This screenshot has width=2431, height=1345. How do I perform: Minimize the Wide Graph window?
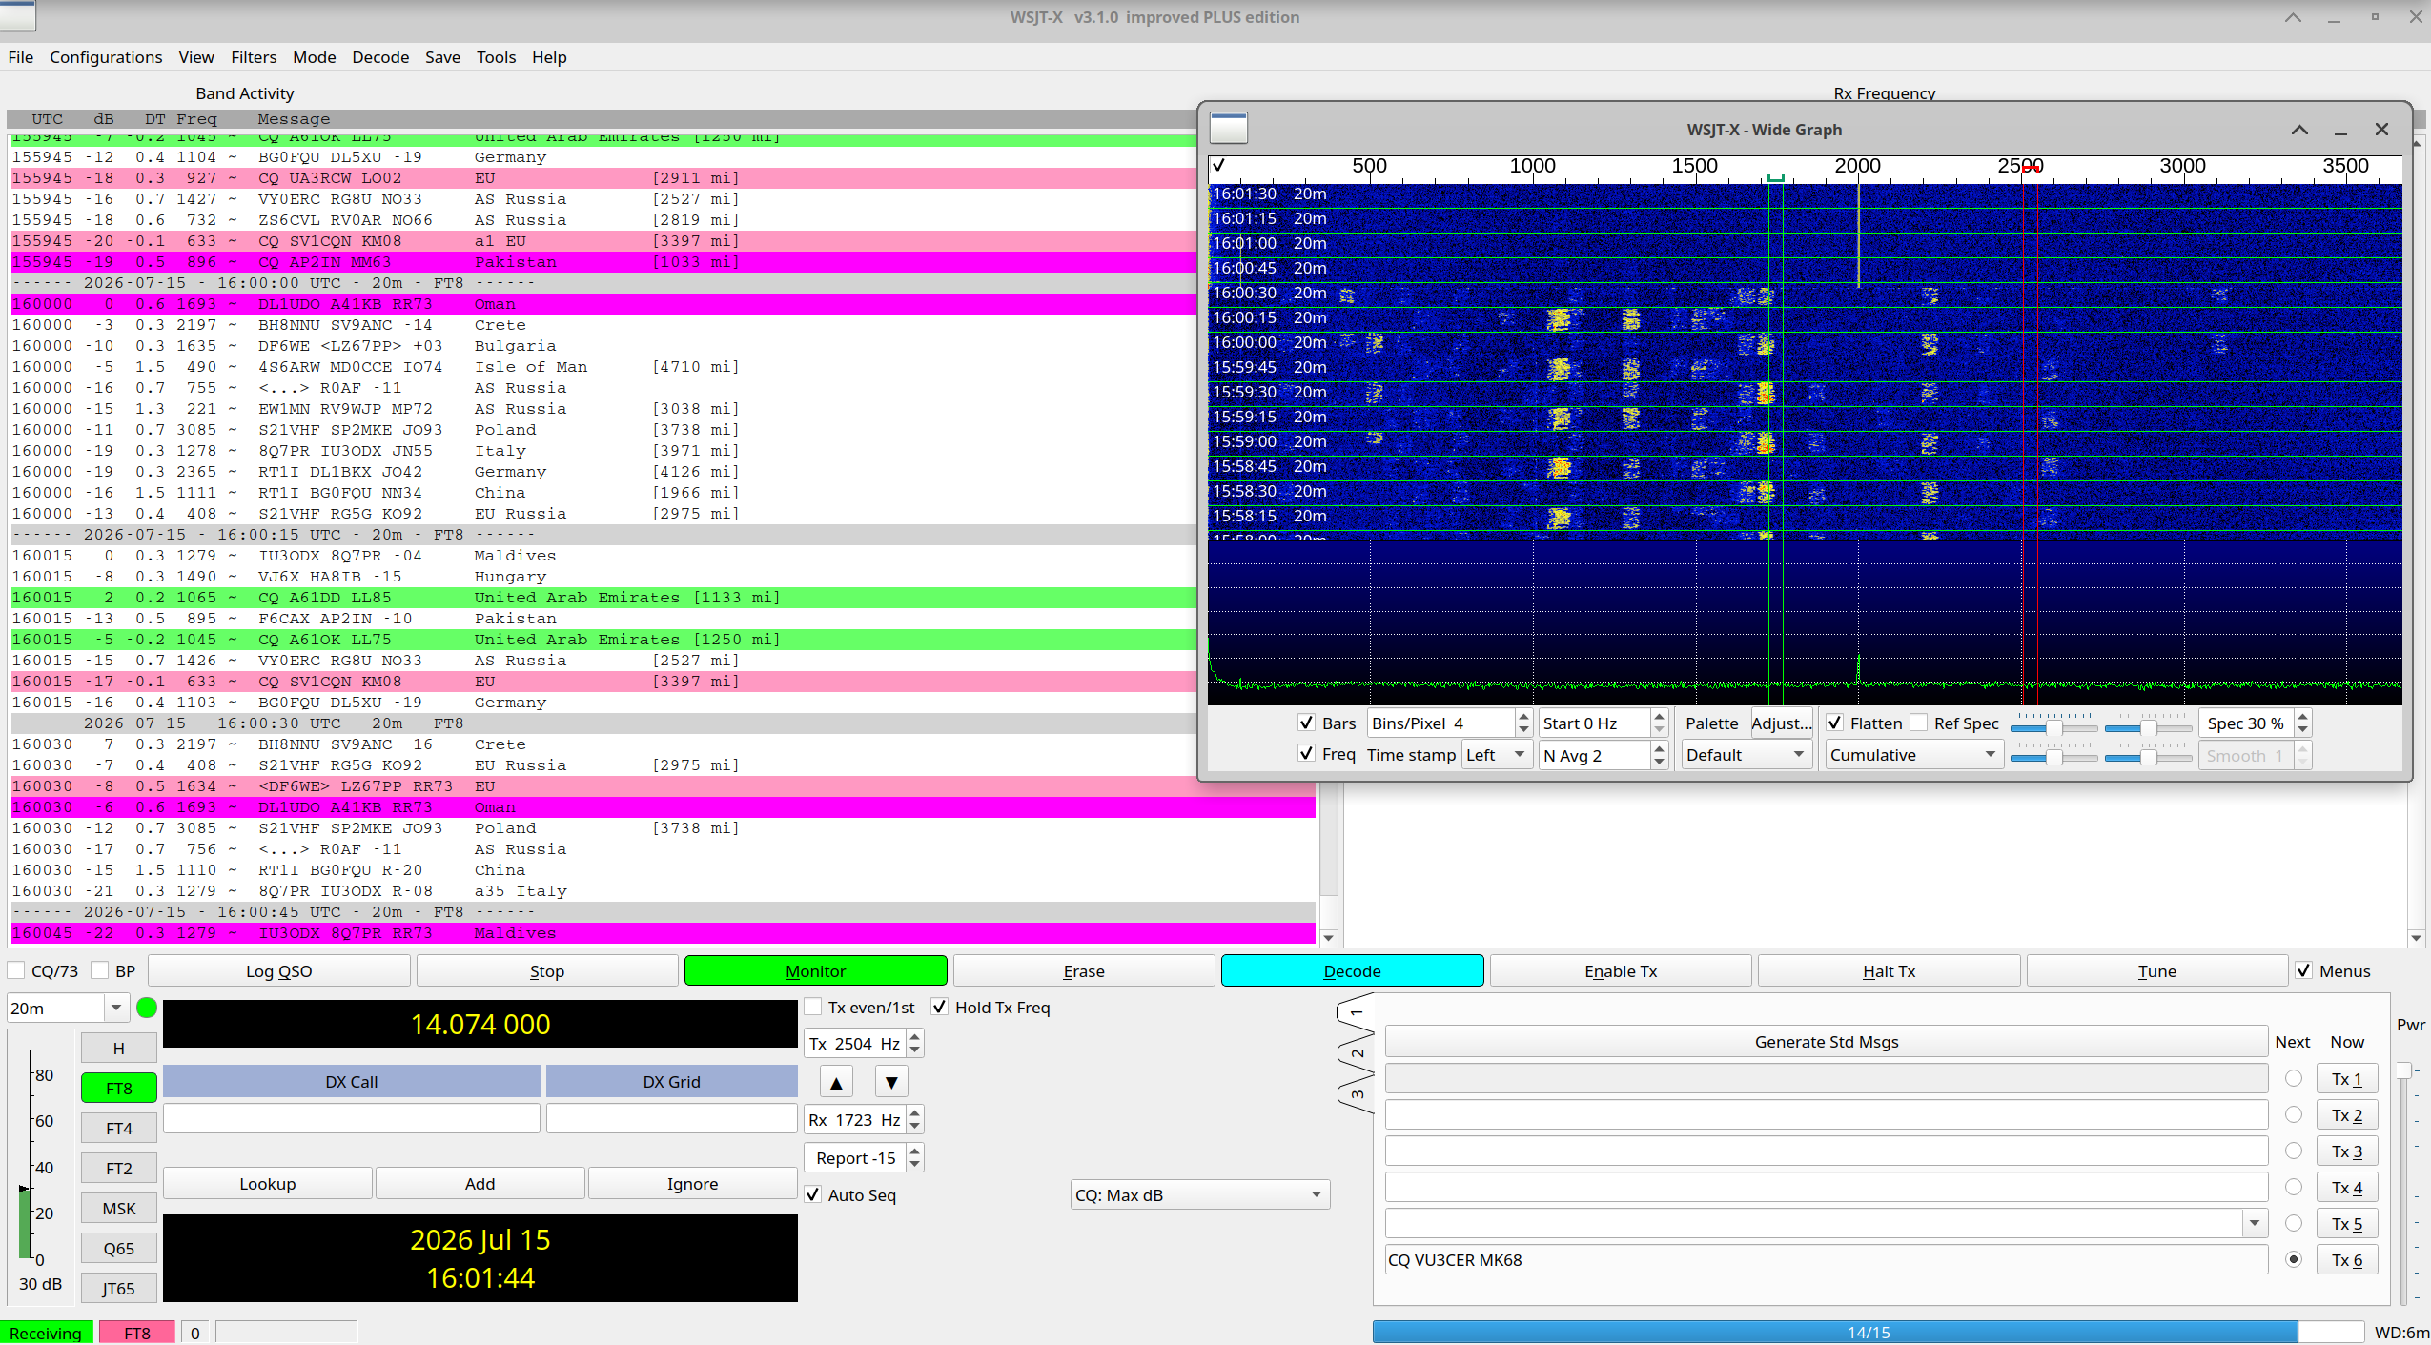click(2340, 130)
